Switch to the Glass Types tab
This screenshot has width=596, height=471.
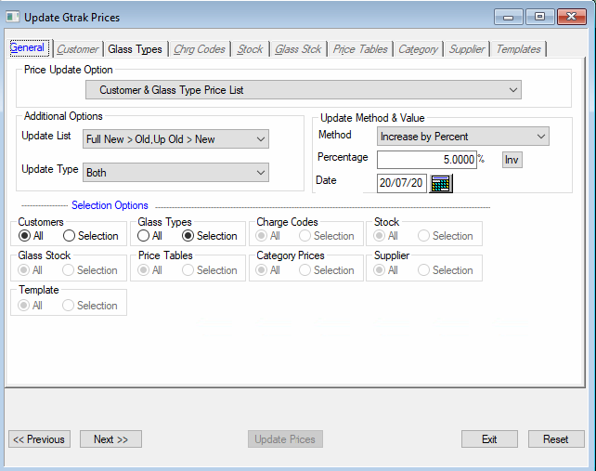pos(135,49)
